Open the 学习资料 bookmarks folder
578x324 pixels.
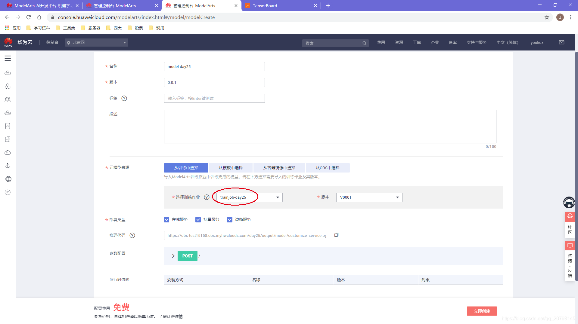38,28
